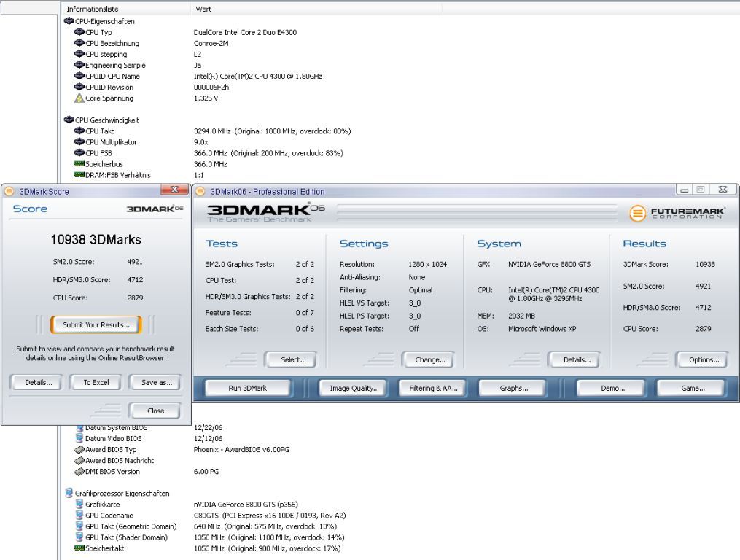Image resolution: width=740 pixels, height=560 pixels.
Task: Select the '1053 MHz' Speichertakt value
Action: (209, 548)
